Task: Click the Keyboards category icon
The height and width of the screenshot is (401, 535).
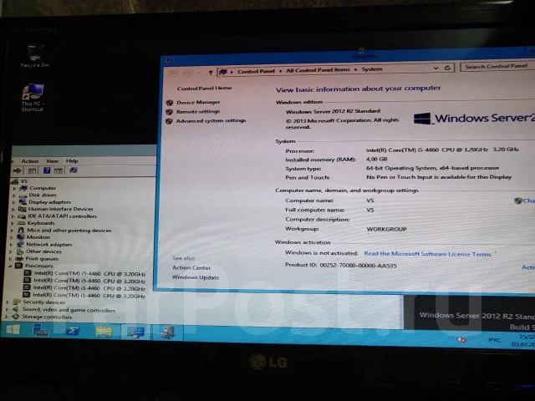Action: (22, 223)
